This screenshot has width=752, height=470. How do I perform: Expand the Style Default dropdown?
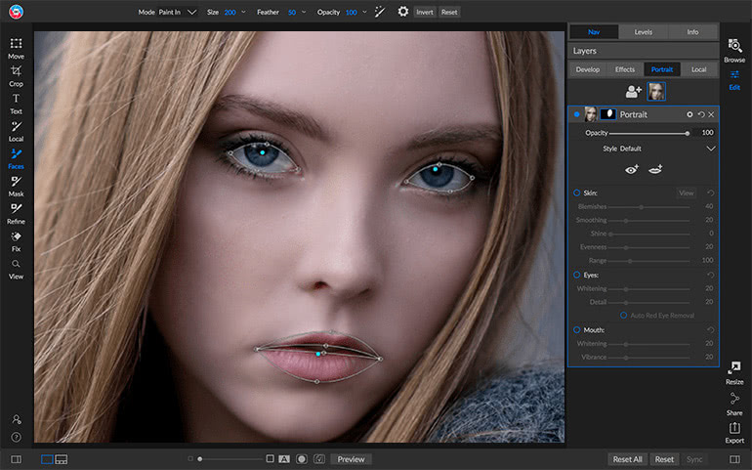tap(711, 149)
